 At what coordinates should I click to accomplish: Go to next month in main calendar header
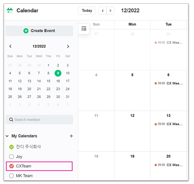point(110,11)
